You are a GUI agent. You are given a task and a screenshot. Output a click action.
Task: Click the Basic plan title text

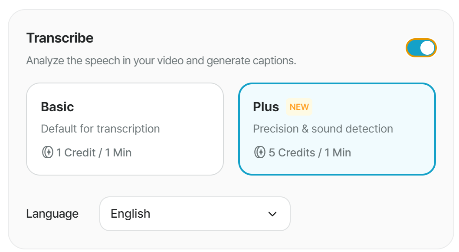57,106
